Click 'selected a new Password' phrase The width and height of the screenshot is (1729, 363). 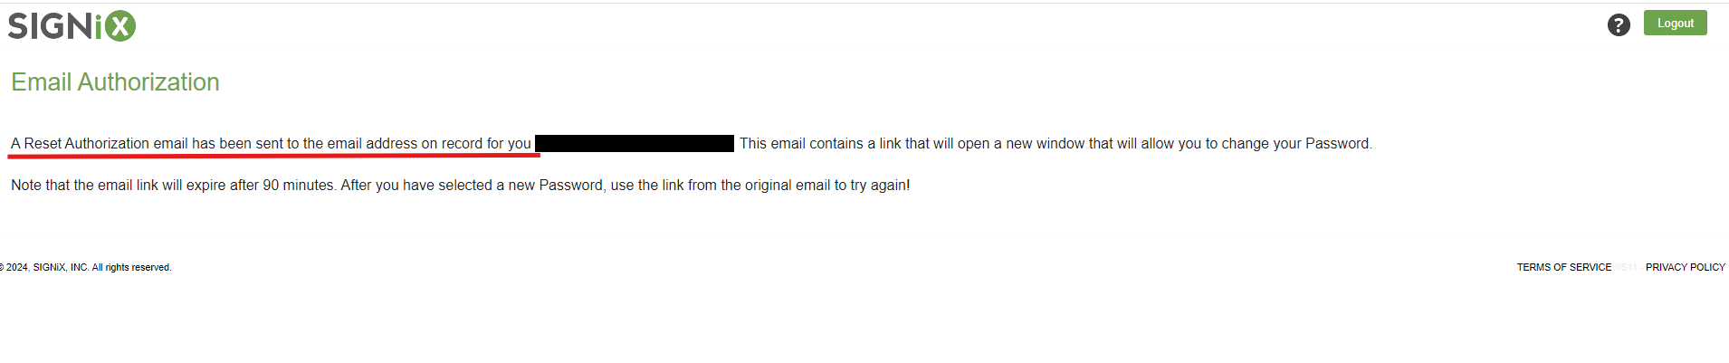[x=521, y=185]
